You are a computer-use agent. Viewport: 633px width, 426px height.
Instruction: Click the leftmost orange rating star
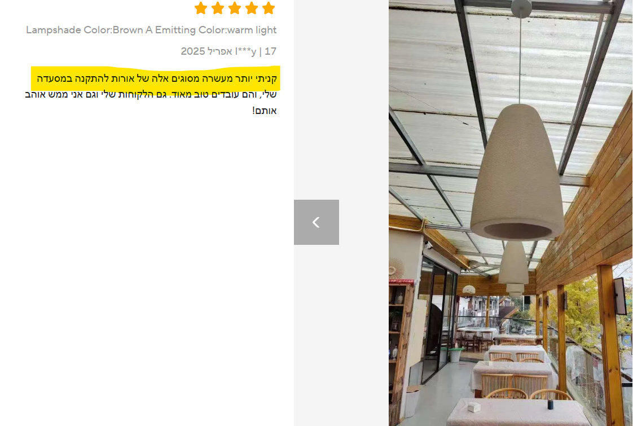pos(201,8)
